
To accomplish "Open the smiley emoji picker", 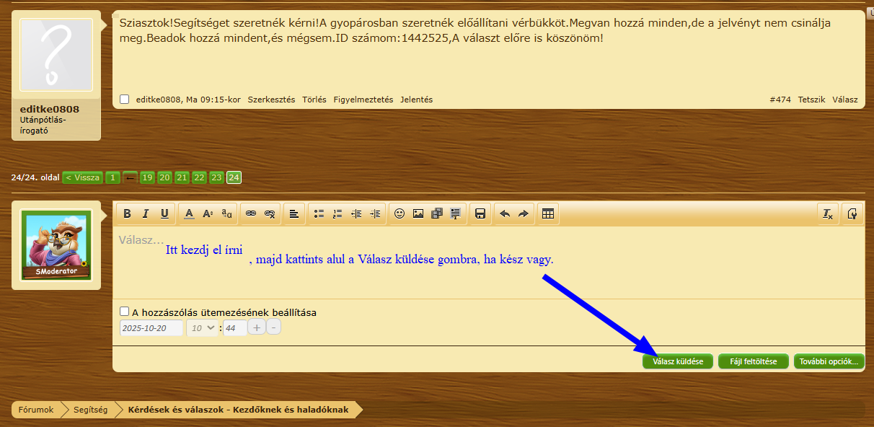I will tap(399, 213).
